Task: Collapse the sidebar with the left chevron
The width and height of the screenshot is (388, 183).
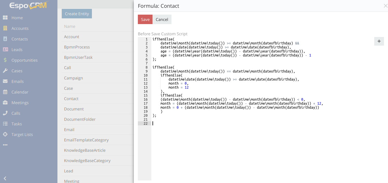Action: (x=5, y=178)
